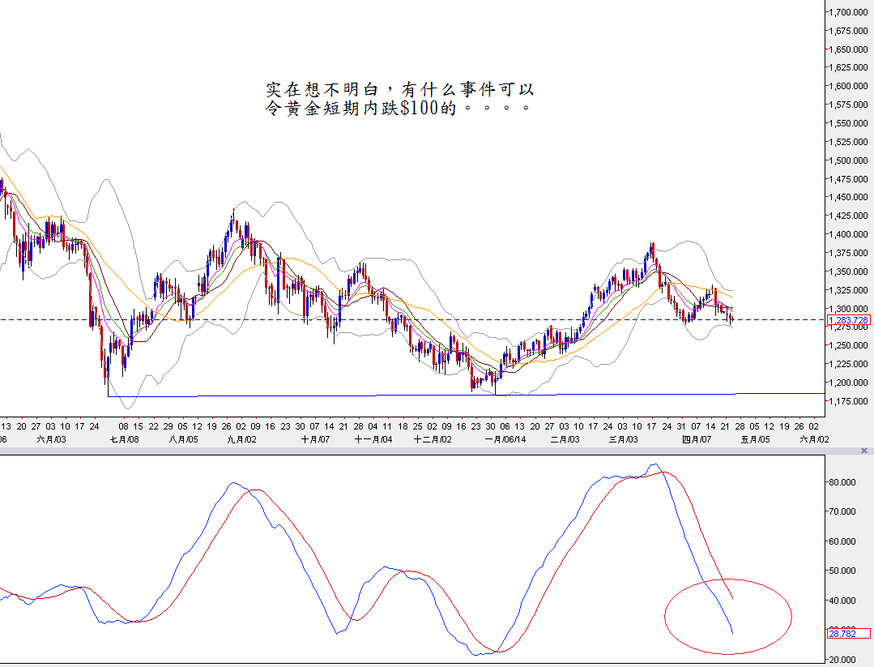Click the 1,550.000 price axis label
This screenshot has width=874, height=667.
(848, 123)
